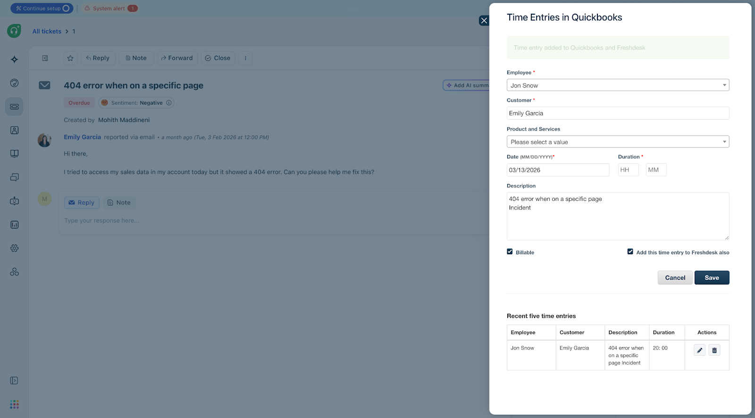Click the Add AI summary button
The height and width of the screenshot is (418, 755).
click(466, 85)
